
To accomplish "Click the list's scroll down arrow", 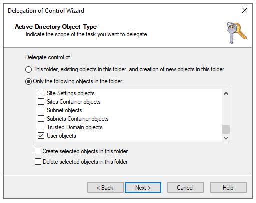I will pyautogui.click(x=226, y=138).
